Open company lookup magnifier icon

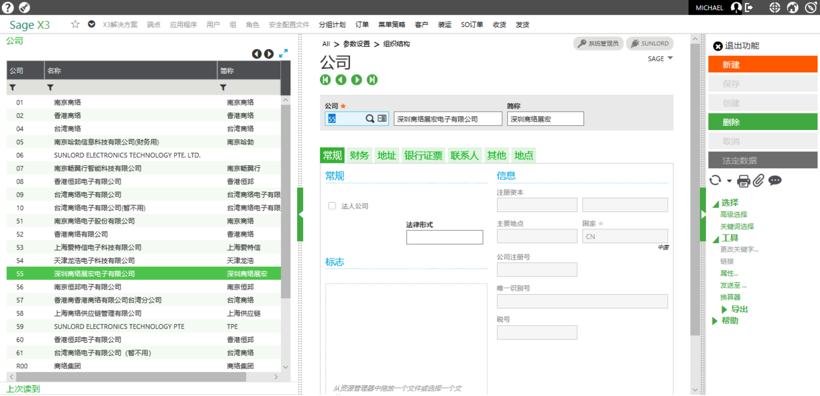pos(370,119)
